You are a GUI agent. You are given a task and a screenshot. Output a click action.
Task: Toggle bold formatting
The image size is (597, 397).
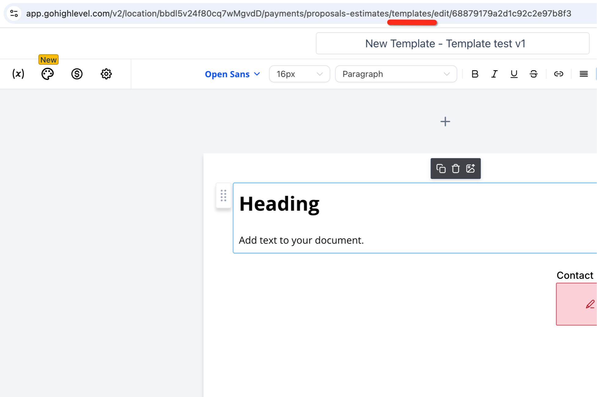475,74
